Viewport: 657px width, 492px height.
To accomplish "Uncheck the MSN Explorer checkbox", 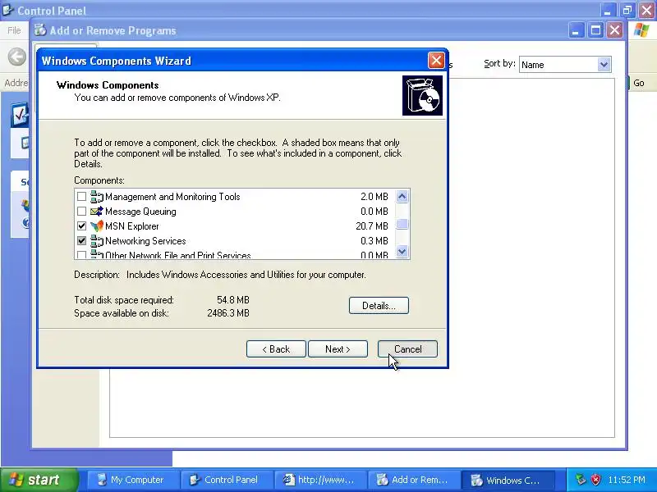I will 81,226.
